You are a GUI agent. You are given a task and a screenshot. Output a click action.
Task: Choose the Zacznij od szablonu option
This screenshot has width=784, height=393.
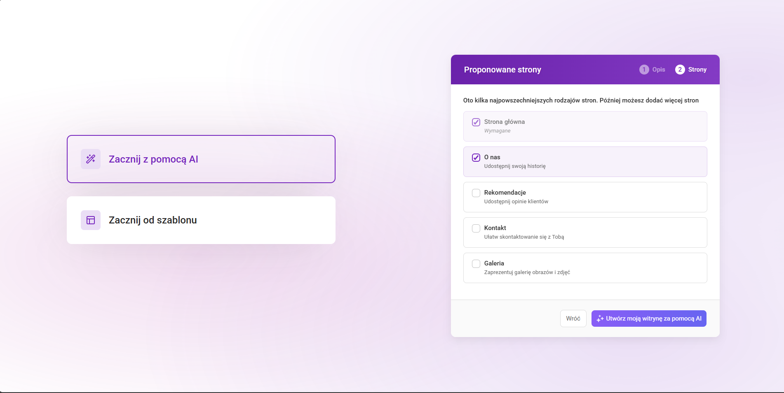pyautogui.click(x=201, y=220)
